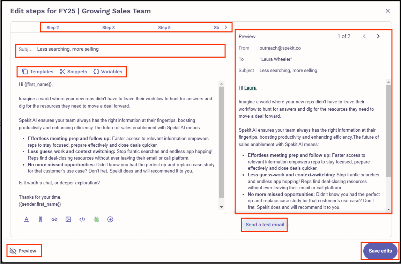
Task: Open Snippets picker
Action: tap(73, 72)
